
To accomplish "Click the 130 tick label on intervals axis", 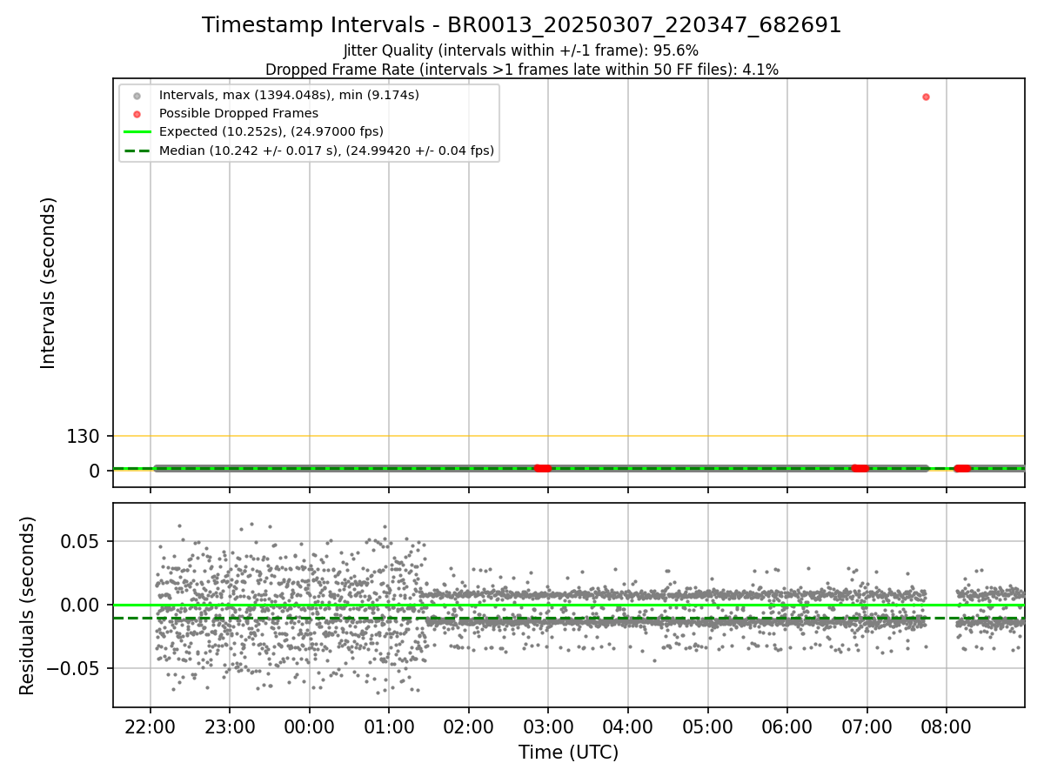I will (x=84, y=436).
